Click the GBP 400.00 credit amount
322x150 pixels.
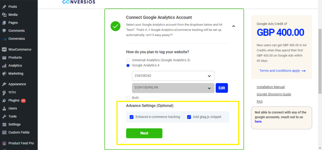pos(280,33)
